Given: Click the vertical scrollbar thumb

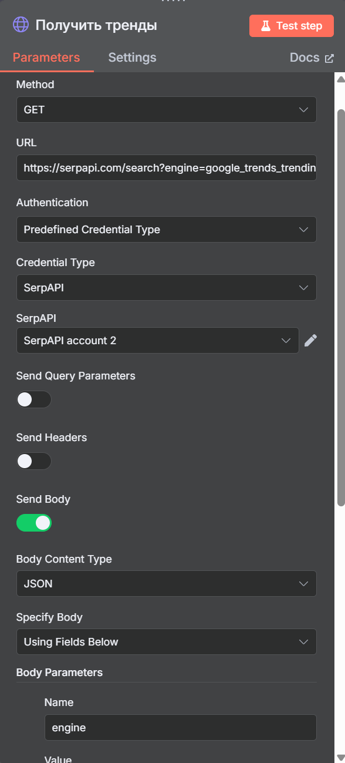Looking at the screenshot, I should click(x=341, y=307).
